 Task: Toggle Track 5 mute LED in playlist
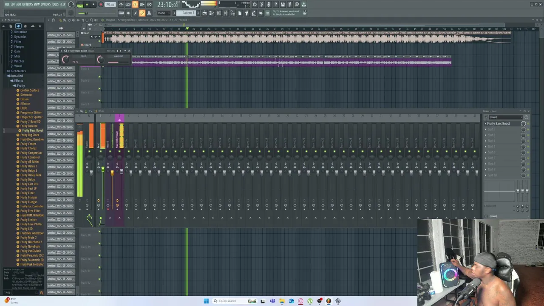tap(99, 89)
